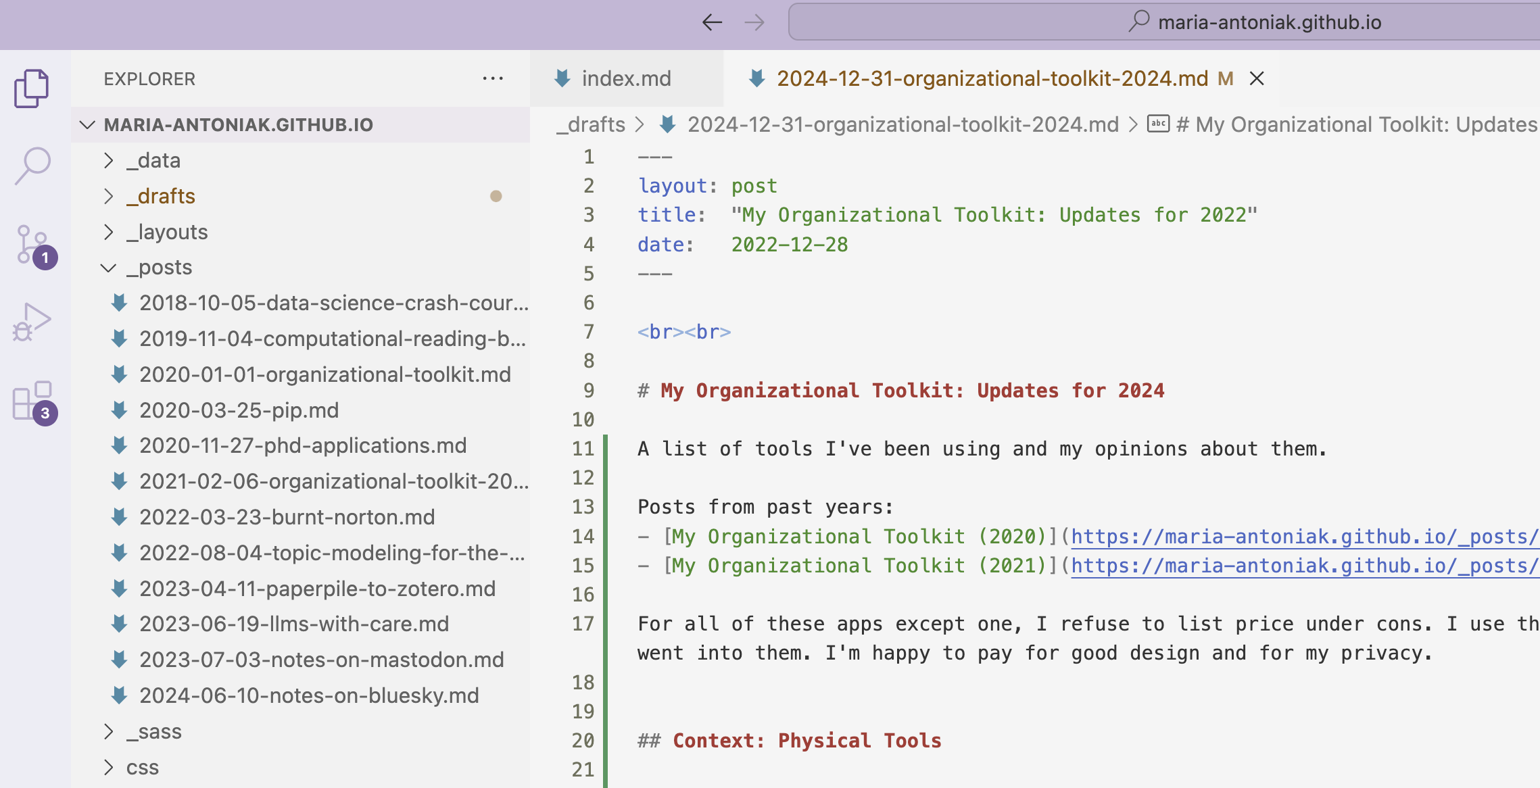Follow the Toolkit (2020) URL link
The image size is (1540, 788).
pos(1305,537)
